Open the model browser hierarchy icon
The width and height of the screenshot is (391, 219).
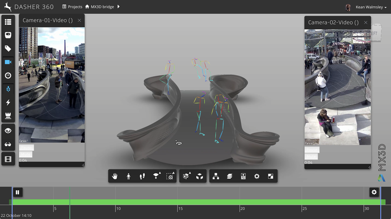coord(216,176)
